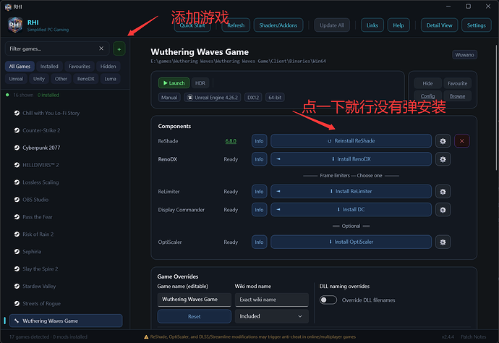
Task: Clear the Filter games search box
Action: pyautogui.click(x=101, y=48)
